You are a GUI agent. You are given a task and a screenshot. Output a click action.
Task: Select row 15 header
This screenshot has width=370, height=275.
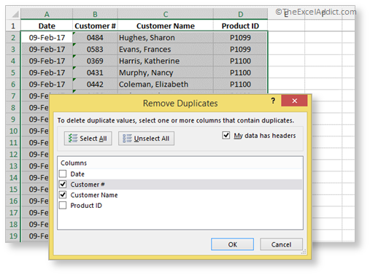pos(13,189)
